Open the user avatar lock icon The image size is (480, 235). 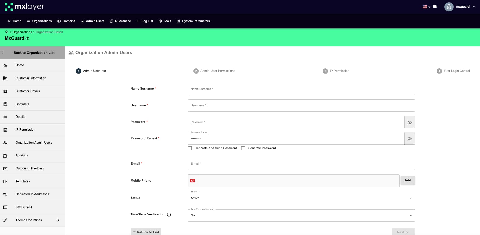coord(449,7)
